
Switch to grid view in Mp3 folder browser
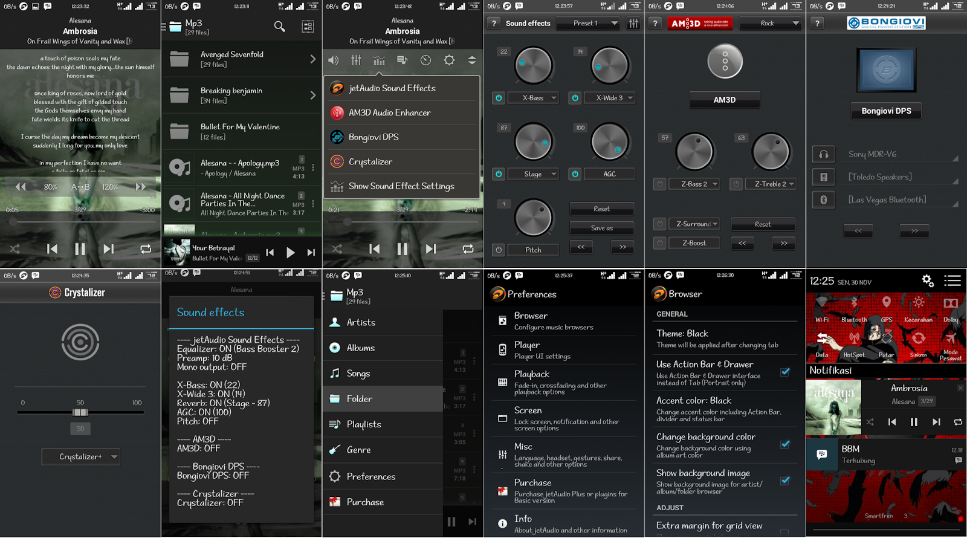(308, 27)
